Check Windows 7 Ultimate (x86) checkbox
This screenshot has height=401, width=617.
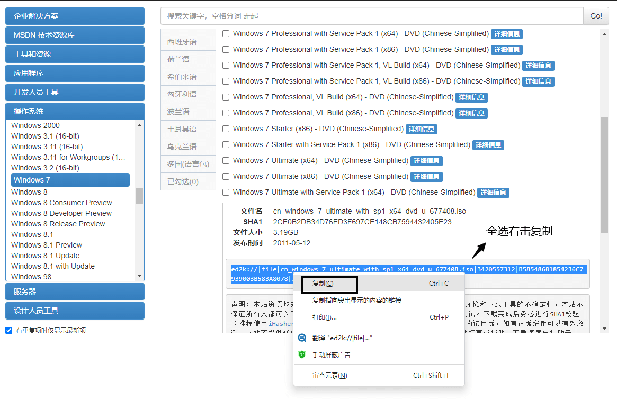point(226,177)
